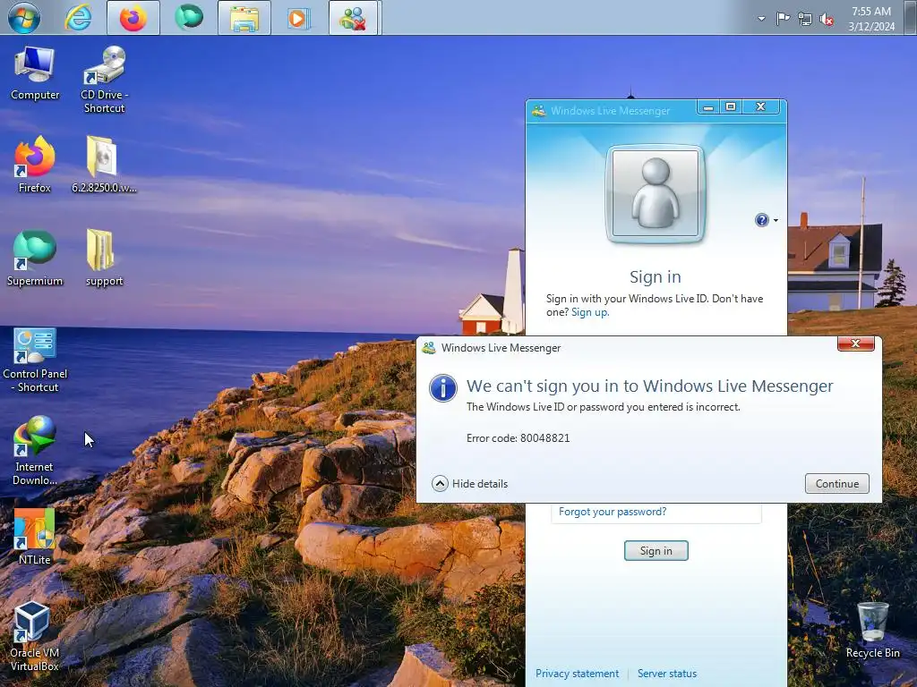Select Oracle VM VirtualBox desktop icon

click(35, 637)
